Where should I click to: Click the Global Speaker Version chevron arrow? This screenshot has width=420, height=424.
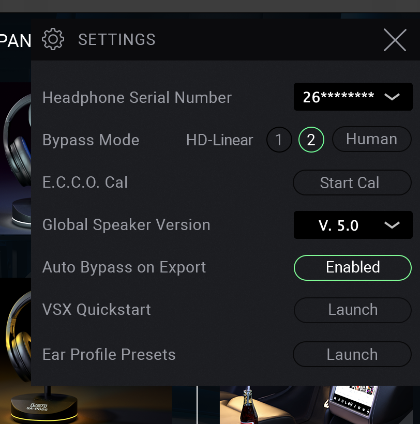(x=392, y=225)
